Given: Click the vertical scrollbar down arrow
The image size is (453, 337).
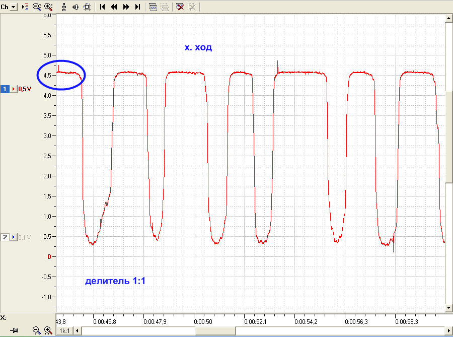Looking at the screenshot, I should (448, 307).
